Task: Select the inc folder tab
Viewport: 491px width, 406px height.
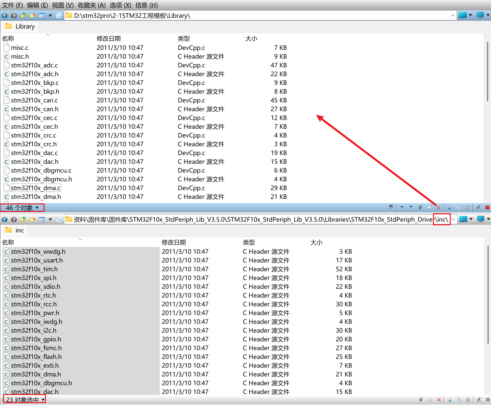Action: tap(15, 230)
